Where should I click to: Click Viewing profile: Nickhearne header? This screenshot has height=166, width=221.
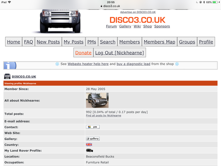pos(20,83)
